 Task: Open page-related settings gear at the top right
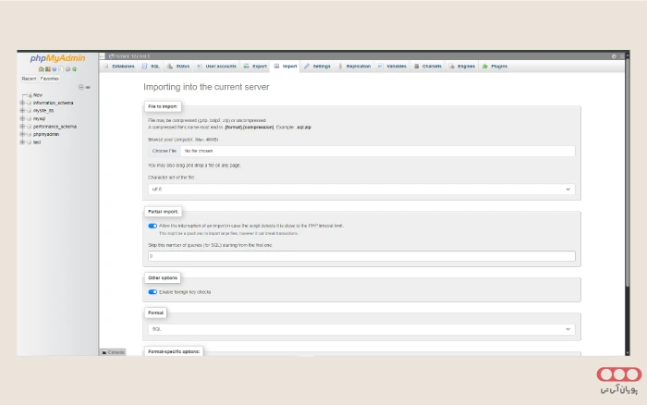coord(614,56)
